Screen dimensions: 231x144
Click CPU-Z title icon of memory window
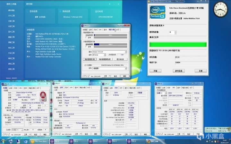(x=104, y=84)
